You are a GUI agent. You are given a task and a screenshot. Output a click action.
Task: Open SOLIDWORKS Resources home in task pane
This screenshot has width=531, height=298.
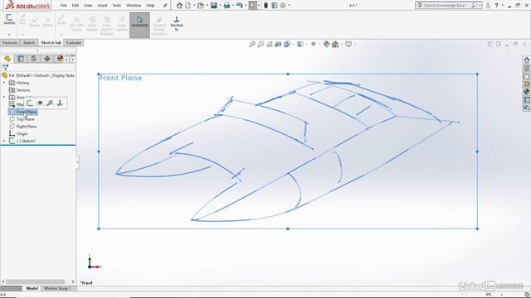(527, 60)
